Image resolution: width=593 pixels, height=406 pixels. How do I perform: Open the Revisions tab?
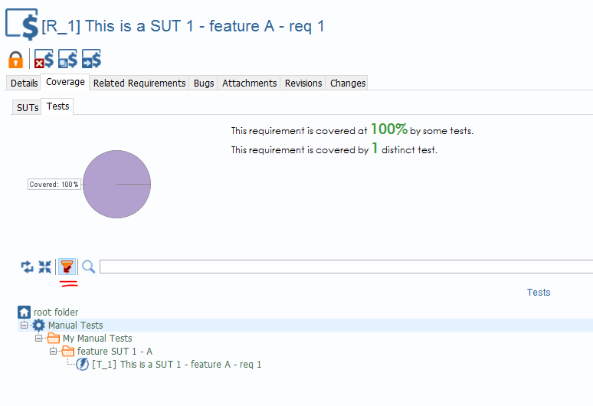point(303,83)
